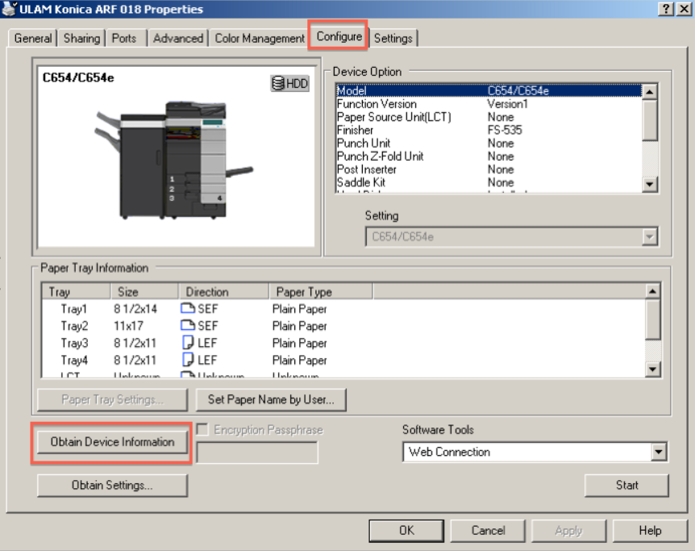Click the Tray column header
This screenshot has width=695, height=551.
76,291
